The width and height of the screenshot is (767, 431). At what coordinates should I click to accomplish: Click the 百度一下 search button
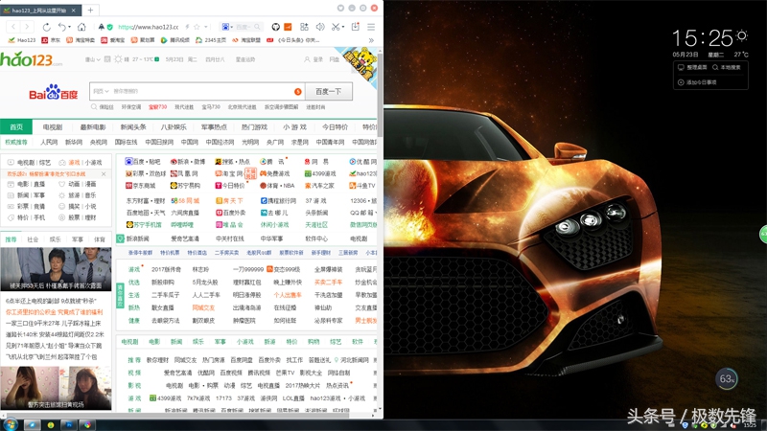(x=328, y=91)
